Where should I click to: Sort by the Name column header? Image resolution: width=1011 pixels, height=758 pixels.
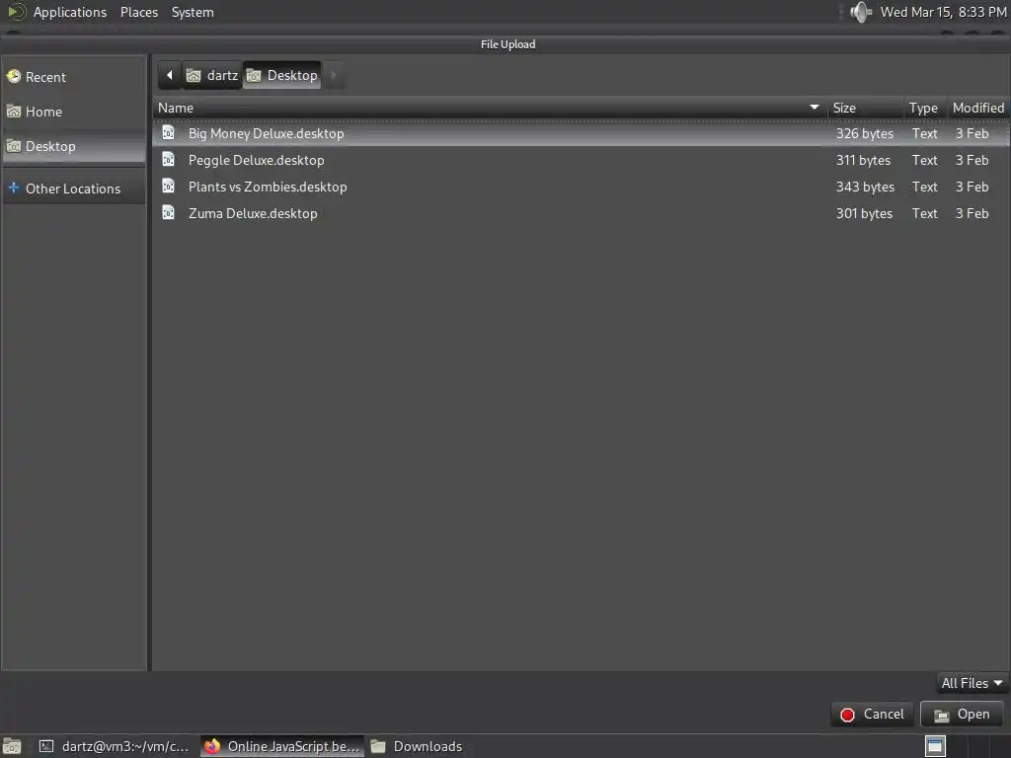490,108
